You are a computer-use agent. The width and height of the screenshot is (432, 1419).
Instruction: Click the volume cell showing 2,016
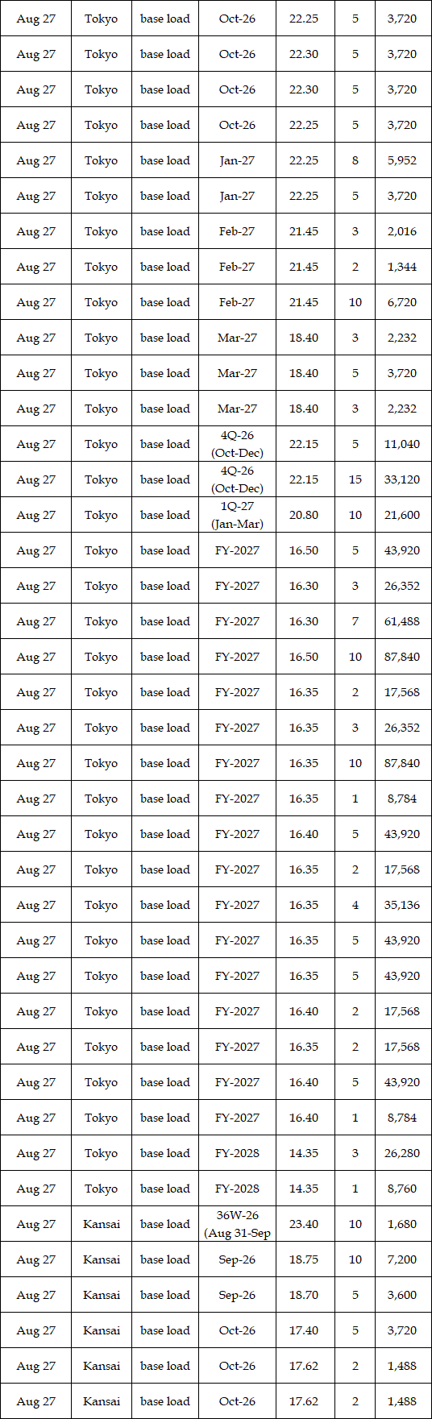401,230
